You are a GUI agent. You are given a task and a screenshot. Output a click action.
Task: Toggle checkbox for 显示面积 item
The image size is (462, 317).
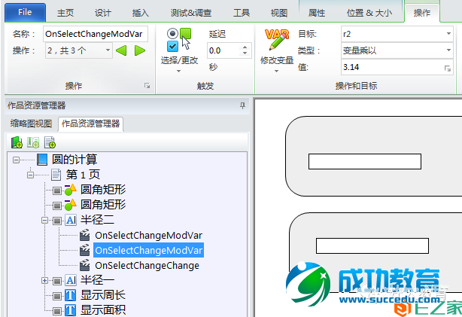(57, 311)
